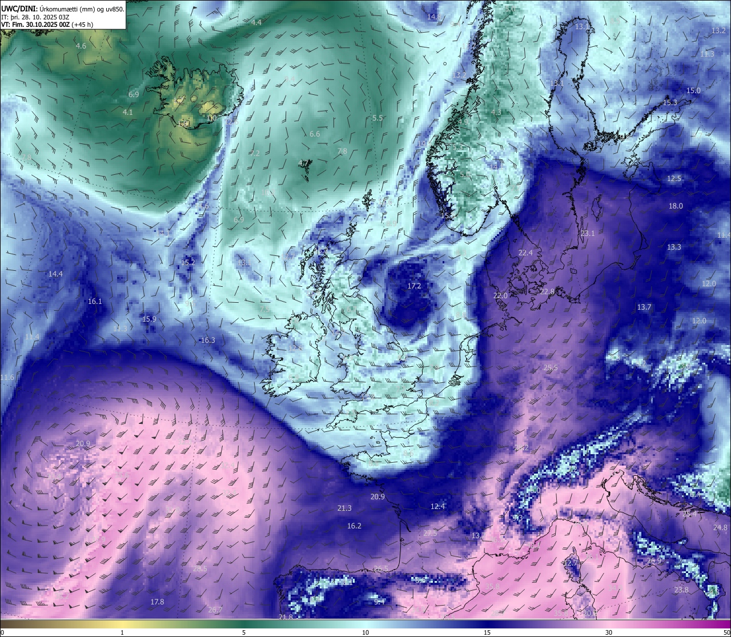The width and height of the screenshot is (731, 637).
Task: Click the 16.3 value west of Ireland
Action: (x=208, y=340)
